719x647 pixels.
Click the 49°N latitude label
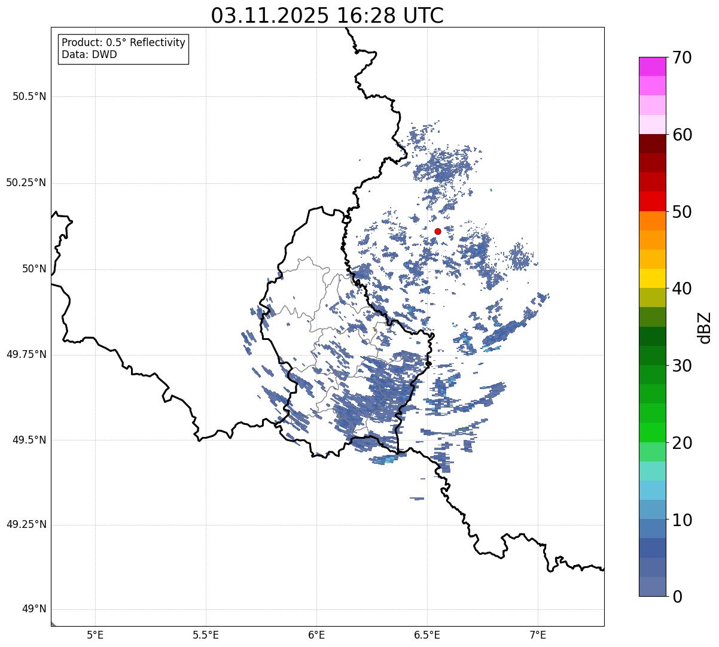[x=34, y=609]
